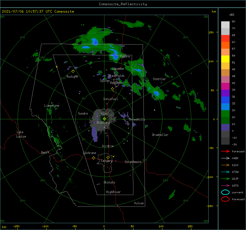Click the blue storm core east of Stettler label
246x230 pixels.
pos(156,94)
